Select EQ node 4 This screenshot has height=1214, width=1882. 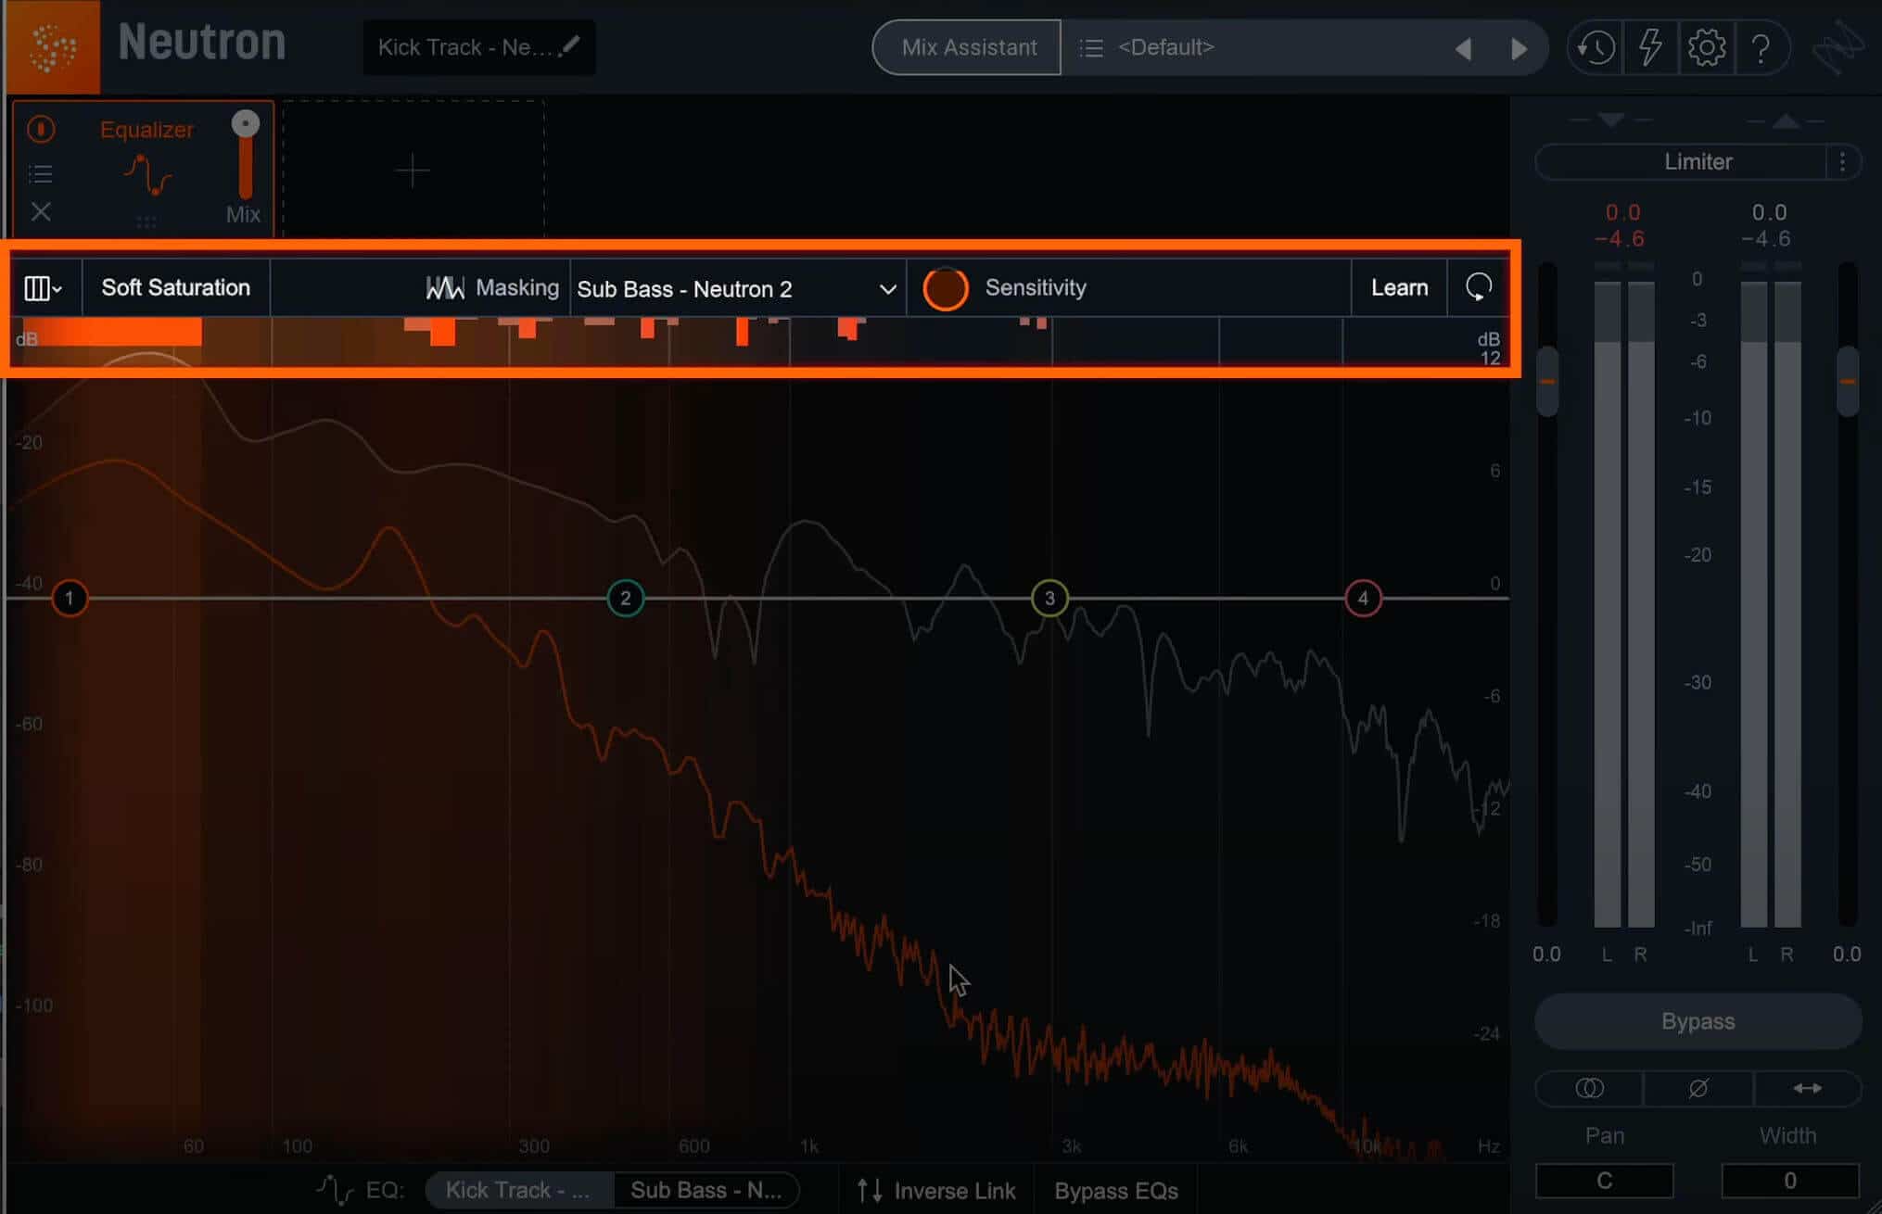coord(1363,598)
